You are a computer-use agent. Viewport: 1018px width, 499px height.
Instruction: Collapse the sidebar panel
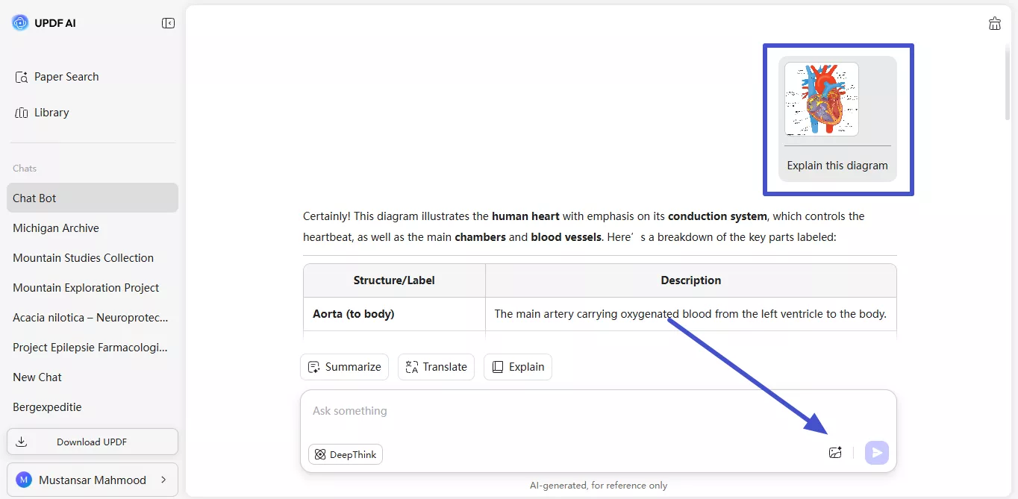(168, 23)
